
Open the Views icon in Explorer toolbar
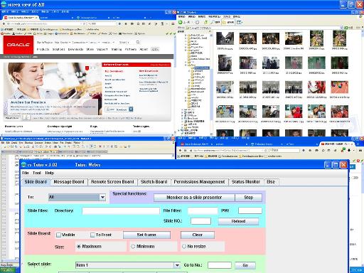pyautogui.click(x=240, y=22)
